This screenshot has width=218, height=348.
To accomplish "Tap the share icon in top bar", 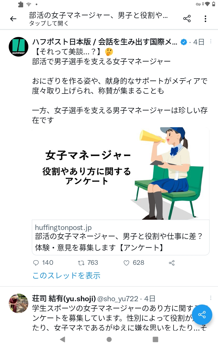I will [x=187, y=19].
